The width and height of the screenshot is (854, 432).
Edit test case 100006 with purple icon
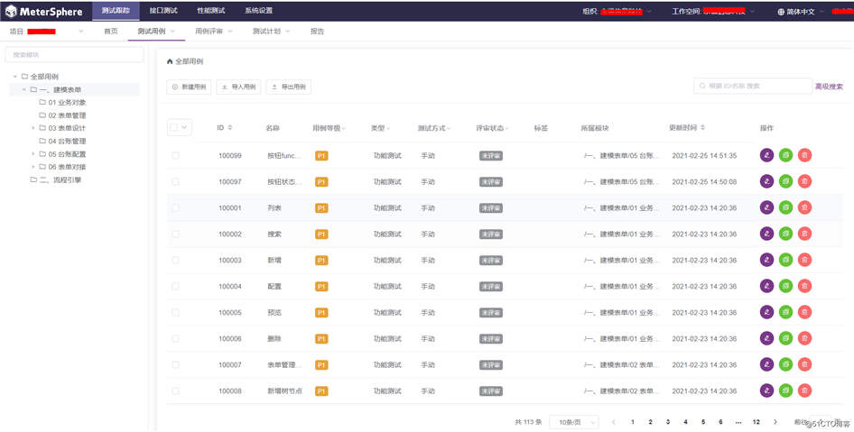point(766,338)
